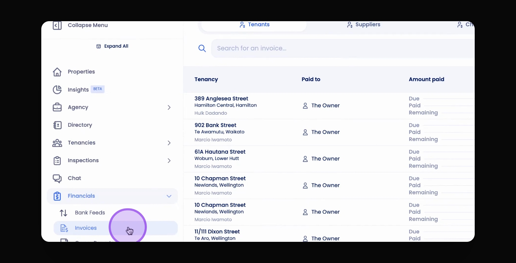Expand the Inspections submenu chevron

[169, 160]
